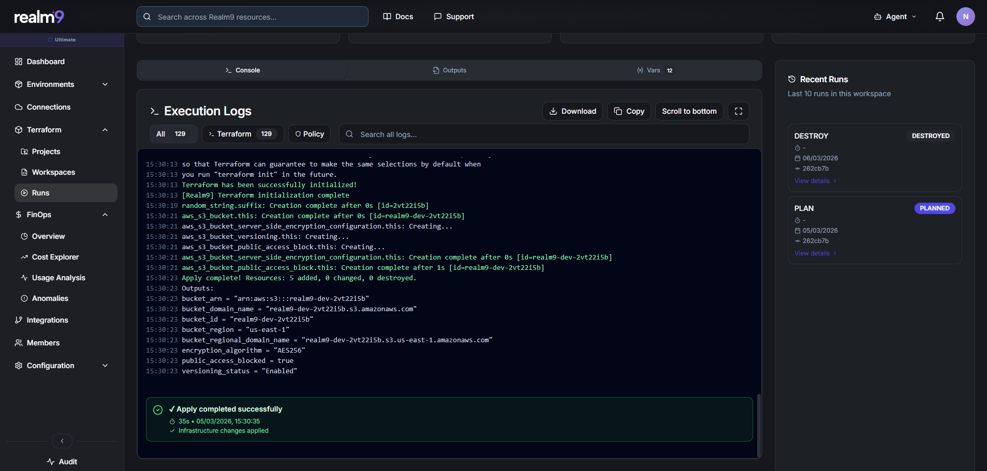Image resolution: width=987 pixels, height=471 pixels.
Task: Open Cost Explorer in sidebar
Action: pyautogui.click(x=55, y=257)
